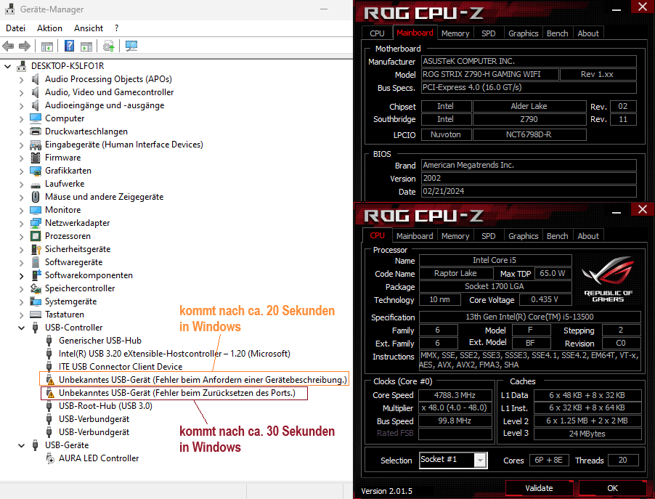The image size is (655, 499).
Task: Select Audio, Video und Gamecontroller row
Action: 109,92
